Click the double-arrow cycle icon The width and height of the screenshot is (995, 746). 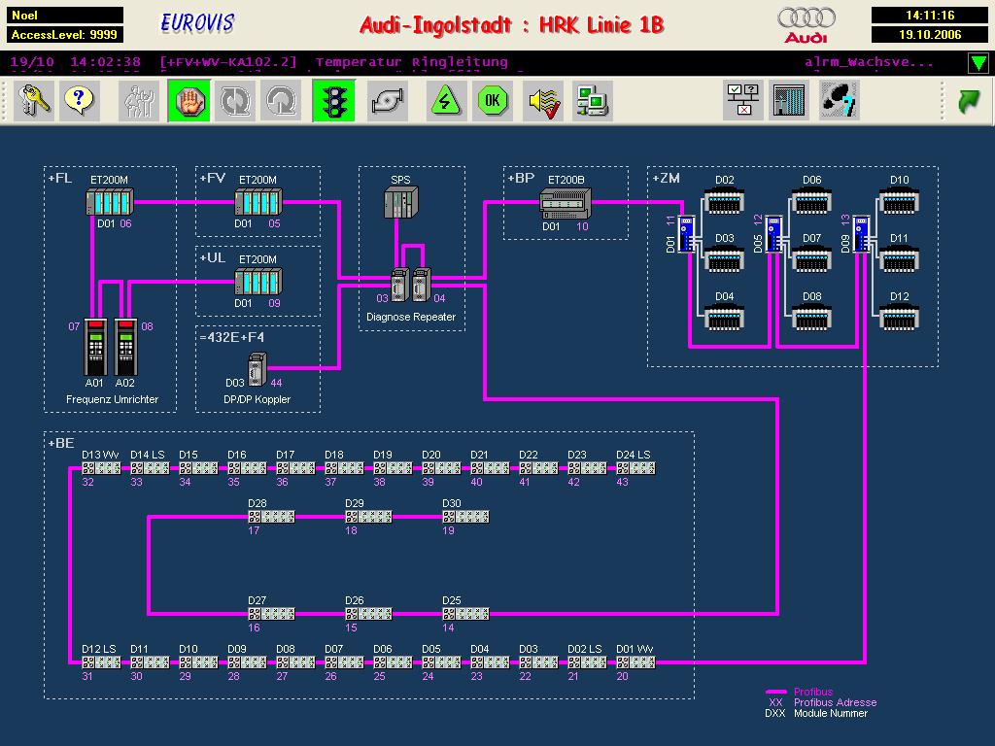point(235,100)
